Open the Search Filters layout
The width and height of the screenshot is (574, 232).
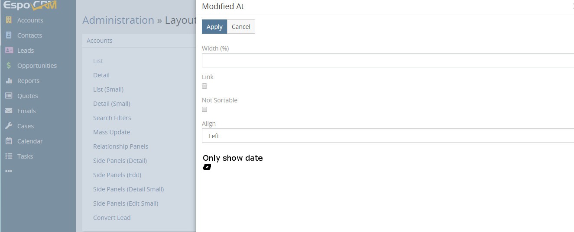click(112, 118)
